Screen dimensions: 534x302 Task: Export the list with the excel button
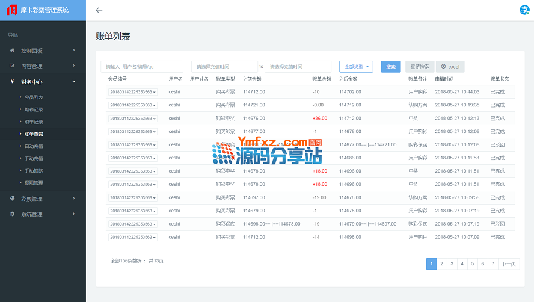450,67
